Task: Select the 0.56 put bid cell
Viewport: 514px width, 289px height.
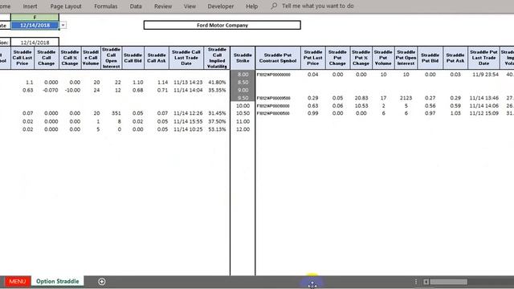Action: [430, 106]
